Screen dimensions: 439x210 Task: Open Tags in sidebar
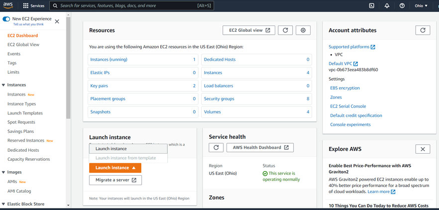click(x=12, y=63)
